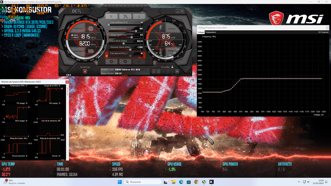Viewport: 331px width, 186px height.
Task: Click the GPU chip icon in clock gauge
Action: pyautogui.click(x=91, y=28)
